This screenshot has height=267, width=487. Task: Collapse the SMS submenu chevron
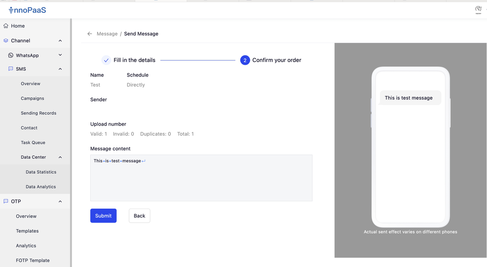coord(60,69)
